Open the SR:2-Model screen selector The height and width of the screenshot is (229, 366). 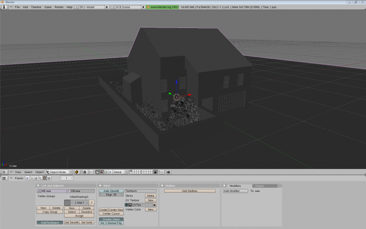[x=91, y=7]
